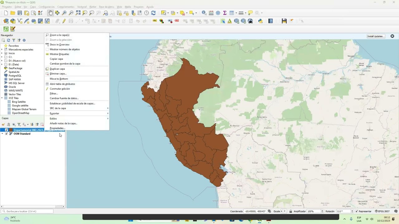The image size is (399, 224).
Task: Click the Expand All icon in the Capas toolbar
Action: click(x=32, y=124)
